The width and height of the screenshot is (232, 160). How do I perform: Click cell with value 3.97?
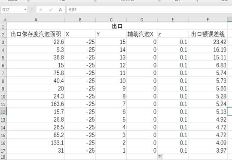click(208, 151)
